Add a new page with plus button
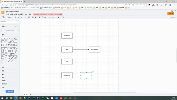177x100 pixels. (x=30, y=94)
